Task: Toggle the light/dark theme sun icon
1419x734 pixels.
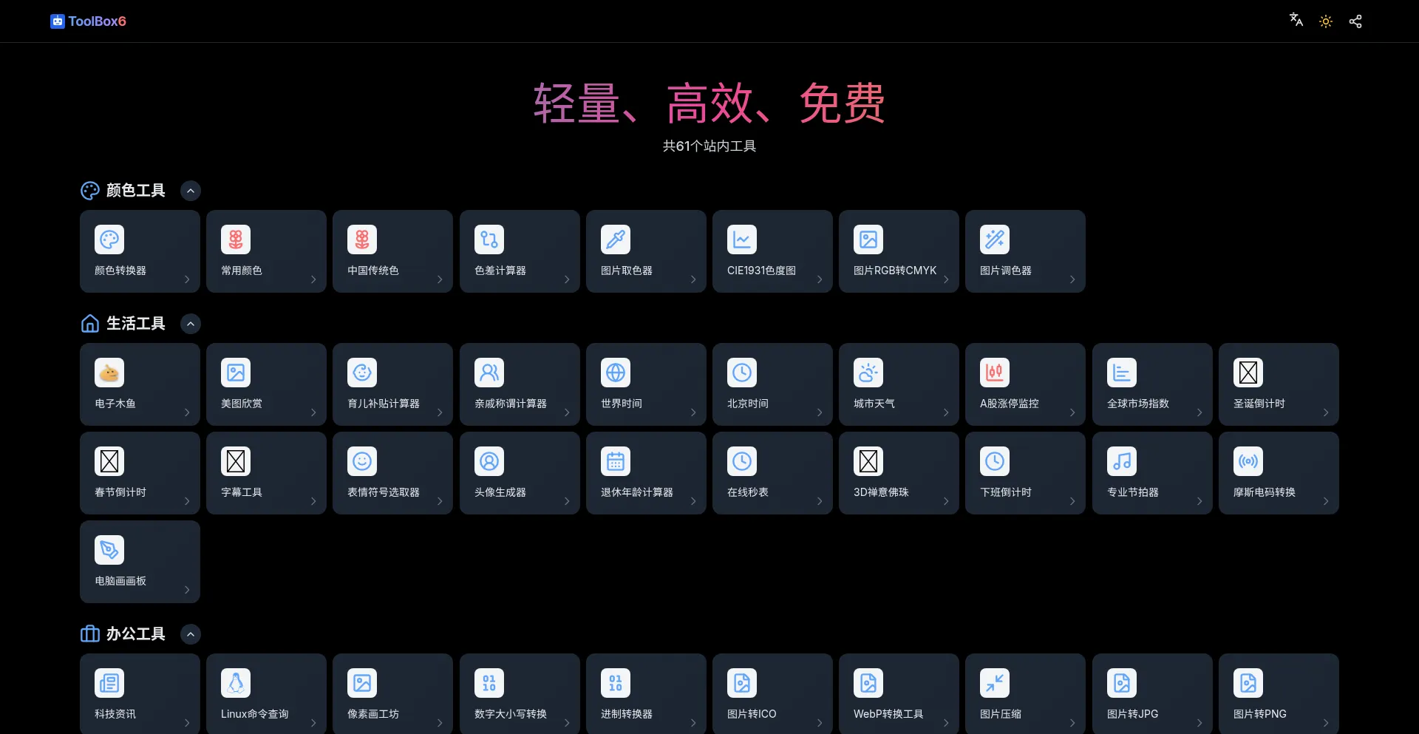Action: click(1326, 21)
